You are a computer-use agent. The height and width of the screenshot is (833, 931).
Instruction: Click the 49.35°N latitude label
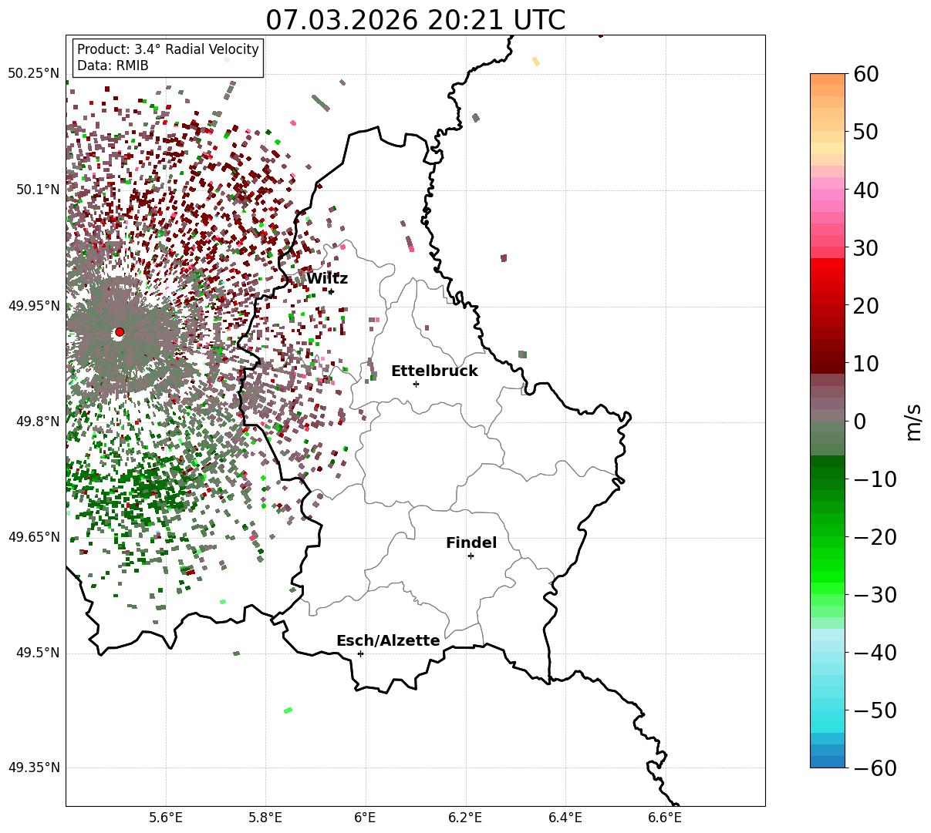tap(34, 768)
